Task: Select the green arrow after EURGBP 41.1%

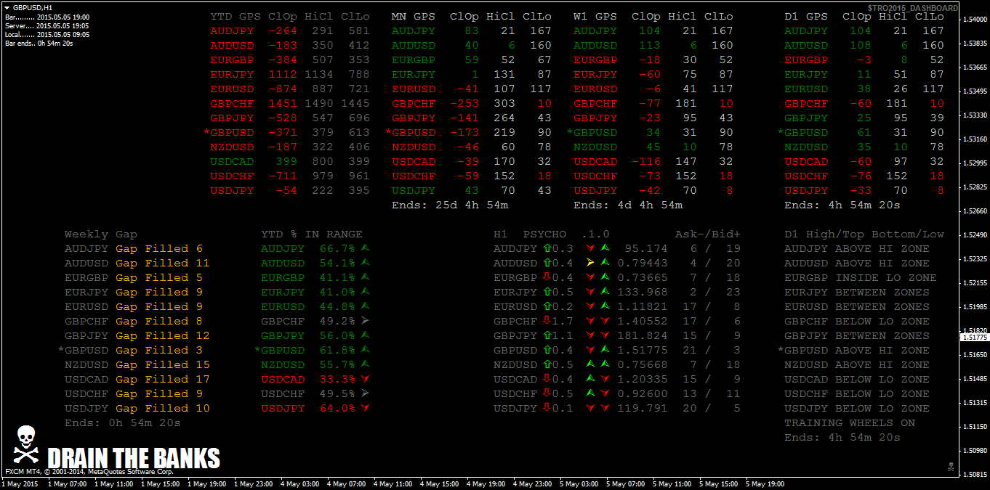Action: click(x=365, y=277)
